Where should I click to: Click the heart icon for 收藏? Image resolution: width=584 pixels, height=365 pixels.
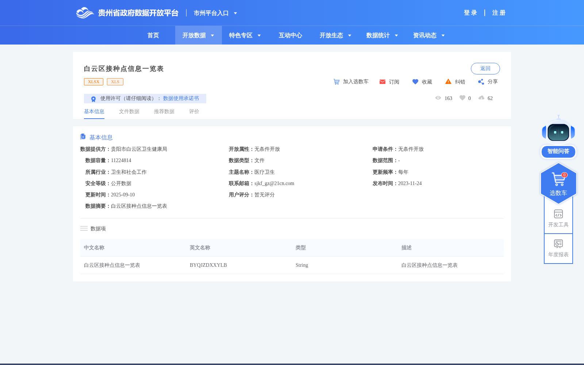tap(415, 82)
